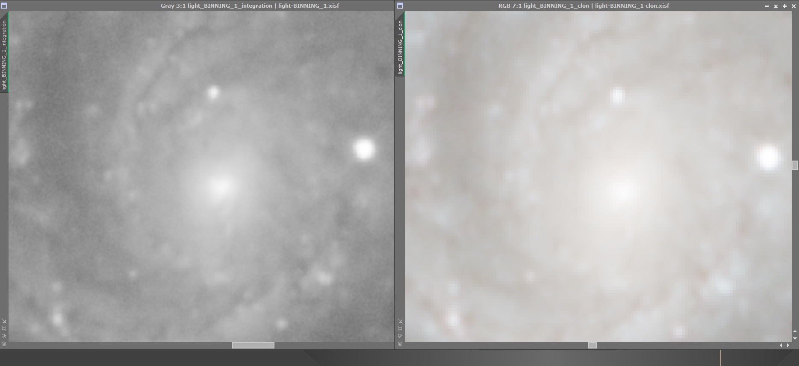The width and height of the screenshot is (799, 366).
Task: Open window menu icon of integration window
Action: point(4,6)
